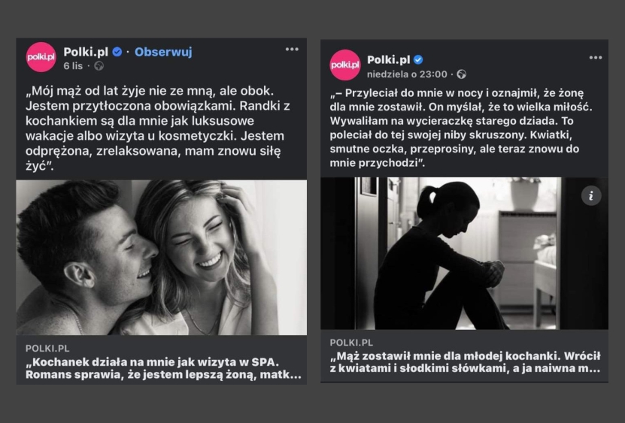The image size is (625, 423).
Task: Follow Polki.pl with the Obserwuj button
Action: pyautogui.click(x=163, y=52)
